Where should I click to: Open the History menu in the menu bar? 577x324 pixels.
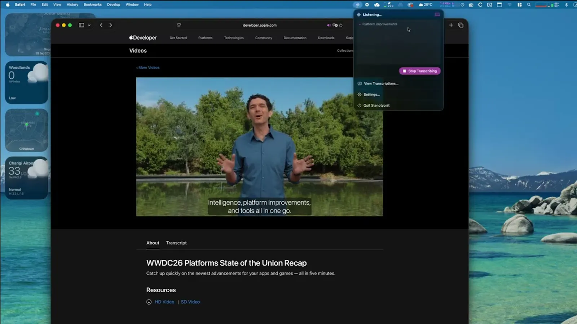coord(72,5)
